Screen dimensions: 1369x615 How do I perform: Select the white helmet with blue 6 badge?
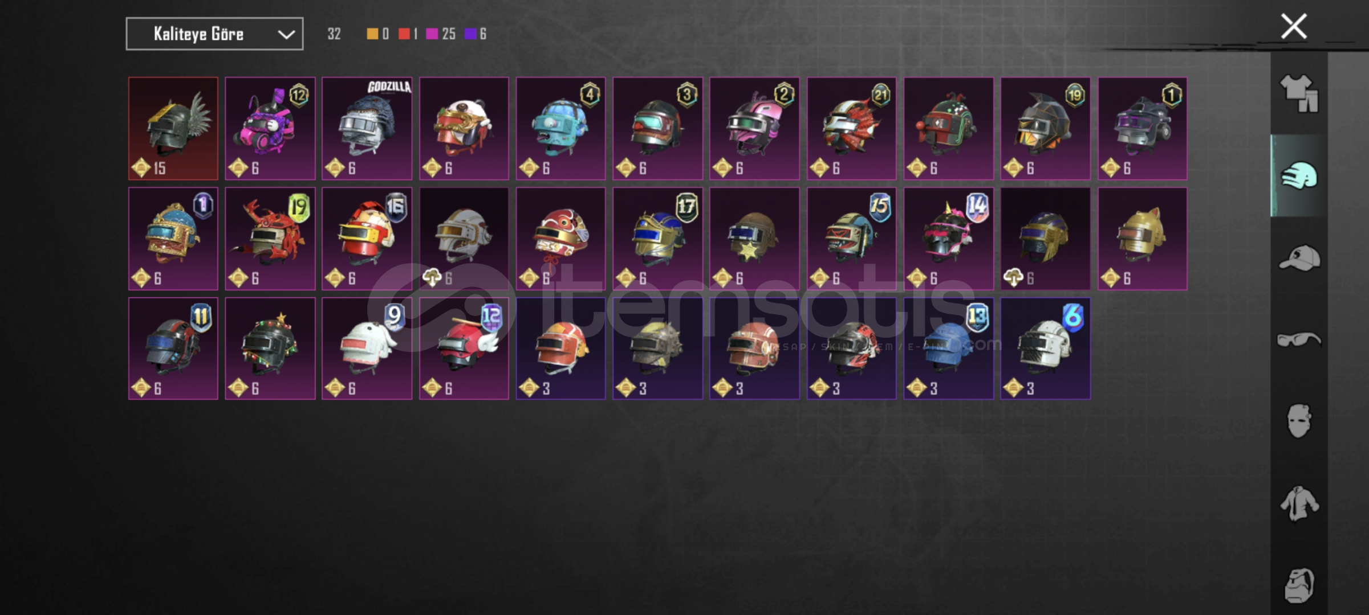(1045, 348)
